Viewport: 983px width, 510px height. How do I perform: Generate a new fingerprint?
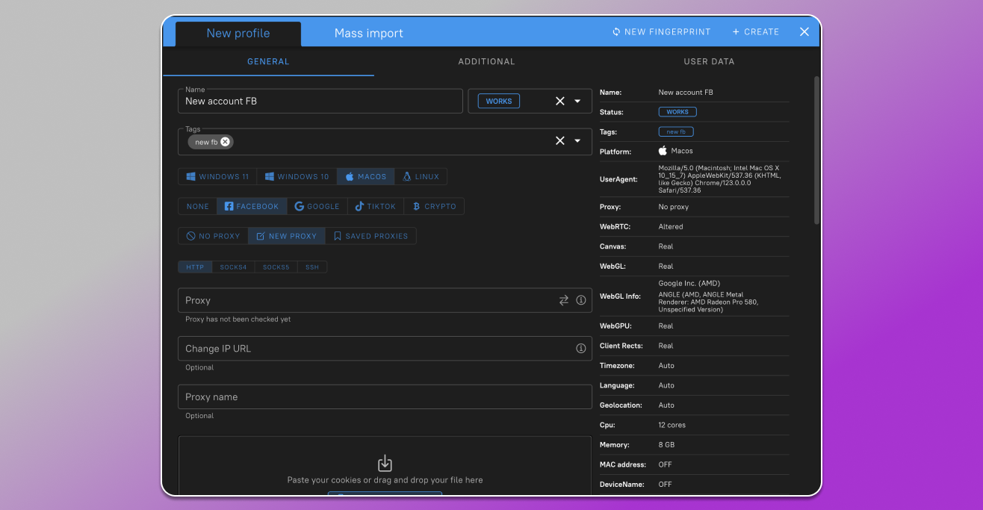coord(661,32)
